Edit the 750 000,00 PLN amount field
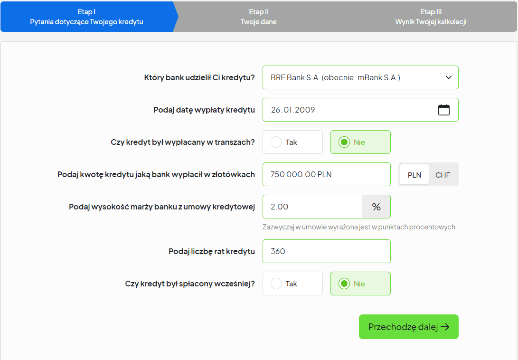The image size is (518, 360). (x=326, y=174)
